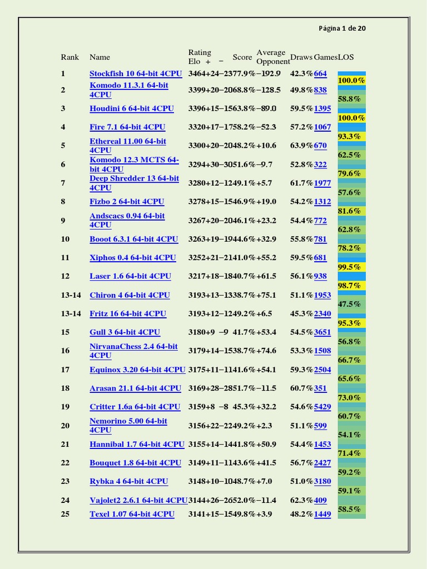Click the 'Rank' column header
This screenshot has height=569, width=427.
point(69,57)
